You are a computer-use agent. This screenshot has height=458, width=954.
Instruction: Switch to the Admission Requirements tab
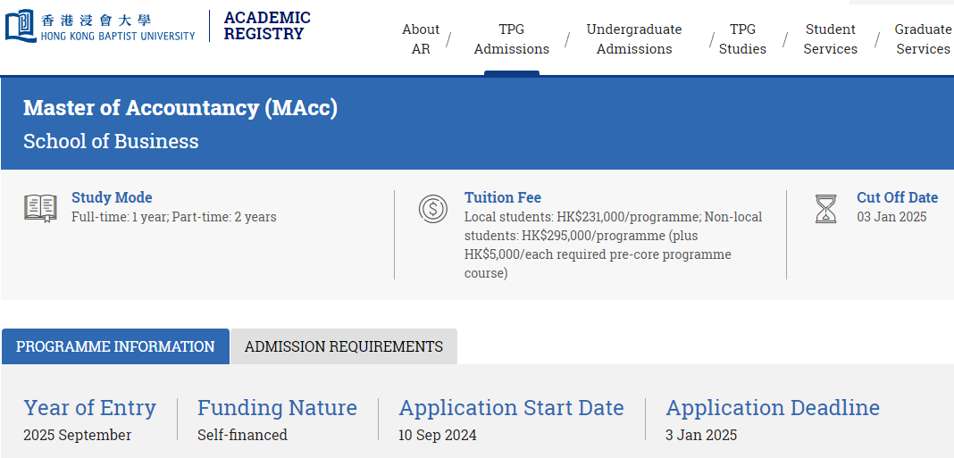344,346
